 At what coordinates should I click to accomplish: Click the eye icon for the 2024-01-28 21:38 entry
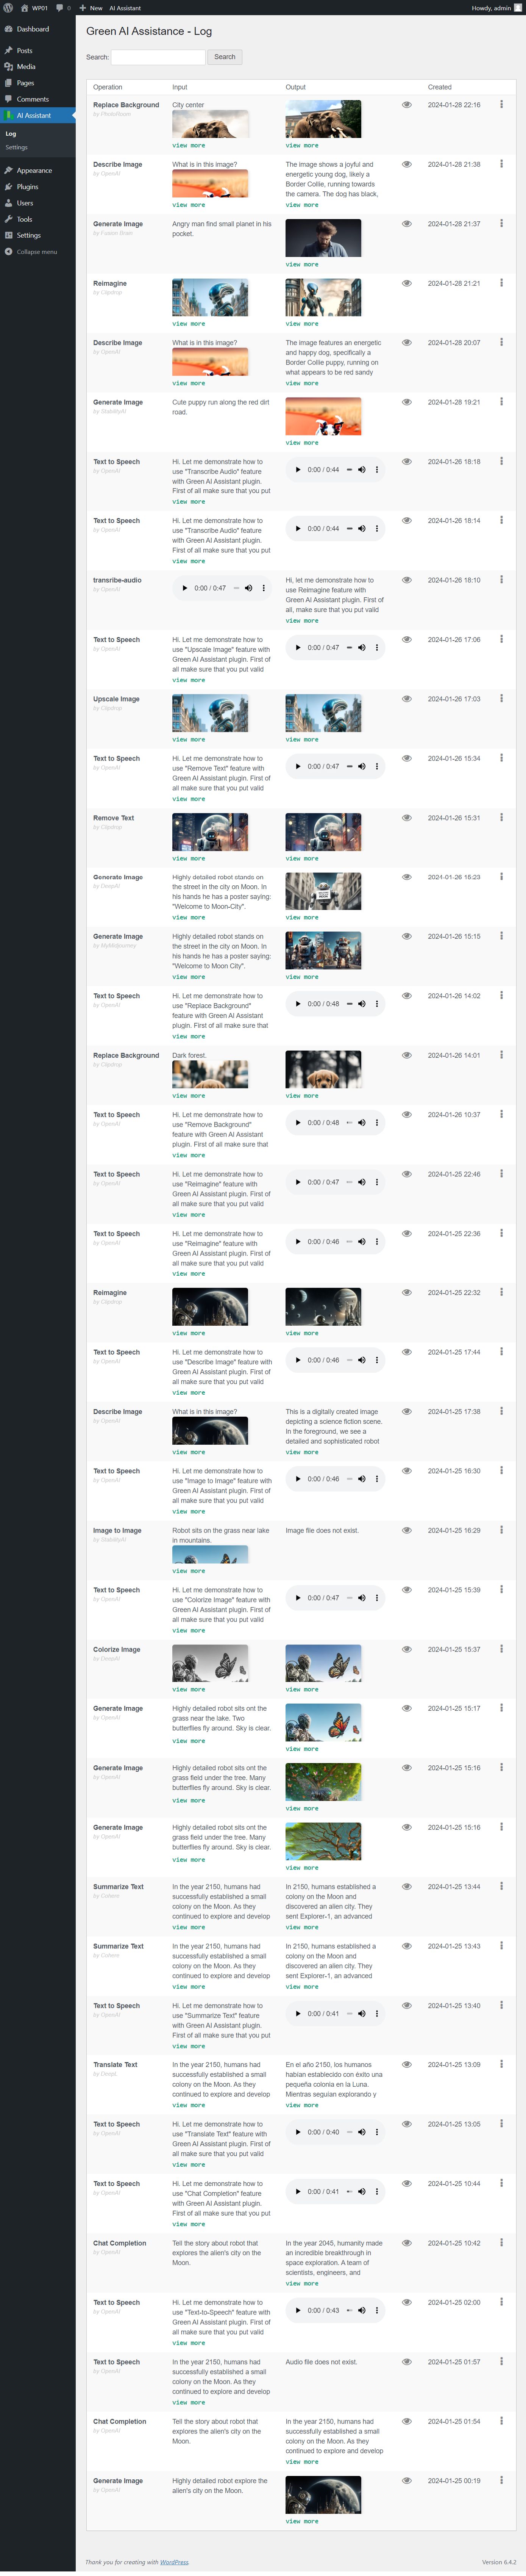pos(407,164)
